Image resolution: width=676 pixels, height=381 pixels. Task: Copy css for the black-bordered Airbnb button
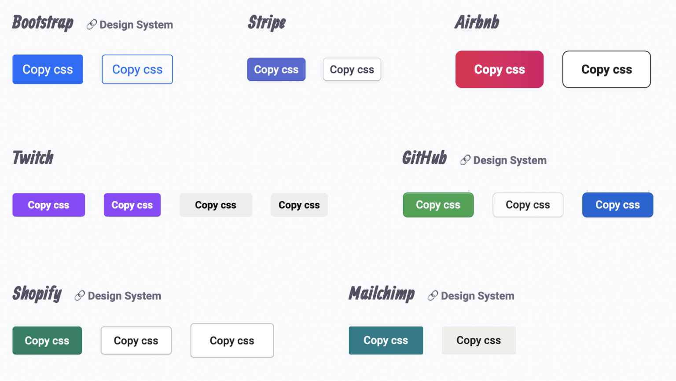pyautogui.click(x=606, y=69)
